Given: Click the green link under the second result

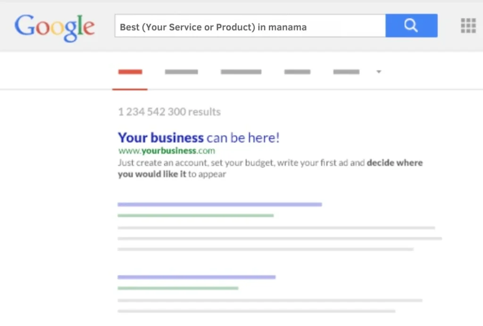Looking at the screenshot, I should (178, 288).
